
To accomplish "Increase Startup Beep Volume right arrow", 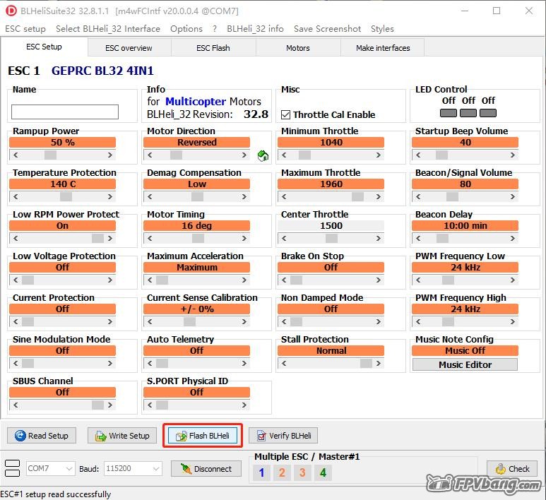I will click(x=513, y=155).
